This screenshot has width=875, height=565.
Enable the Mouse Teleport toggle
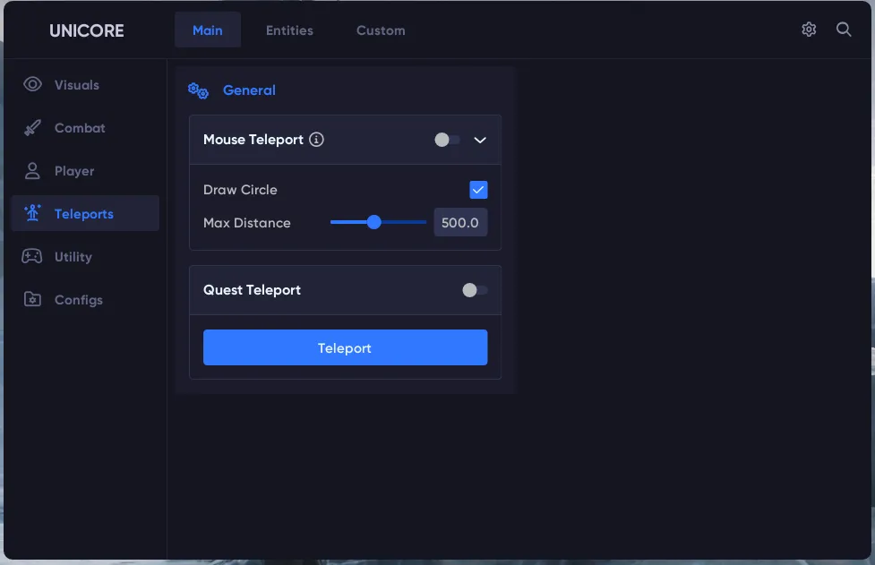pos(447,140)
